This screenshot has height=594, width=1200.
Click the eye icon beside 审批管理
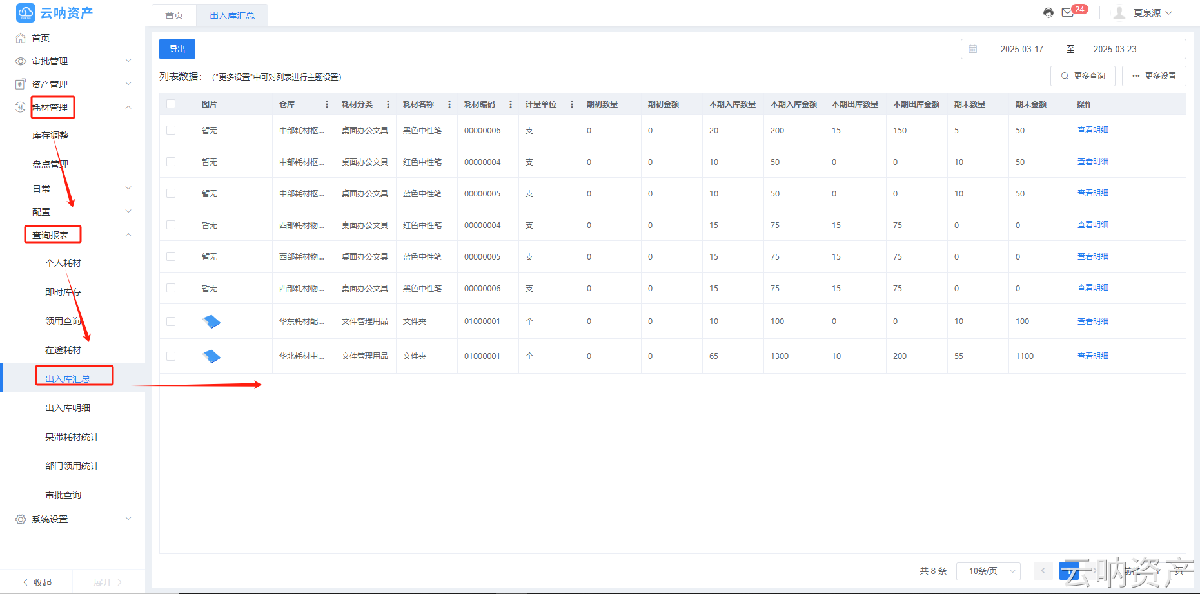click(21, 61)
